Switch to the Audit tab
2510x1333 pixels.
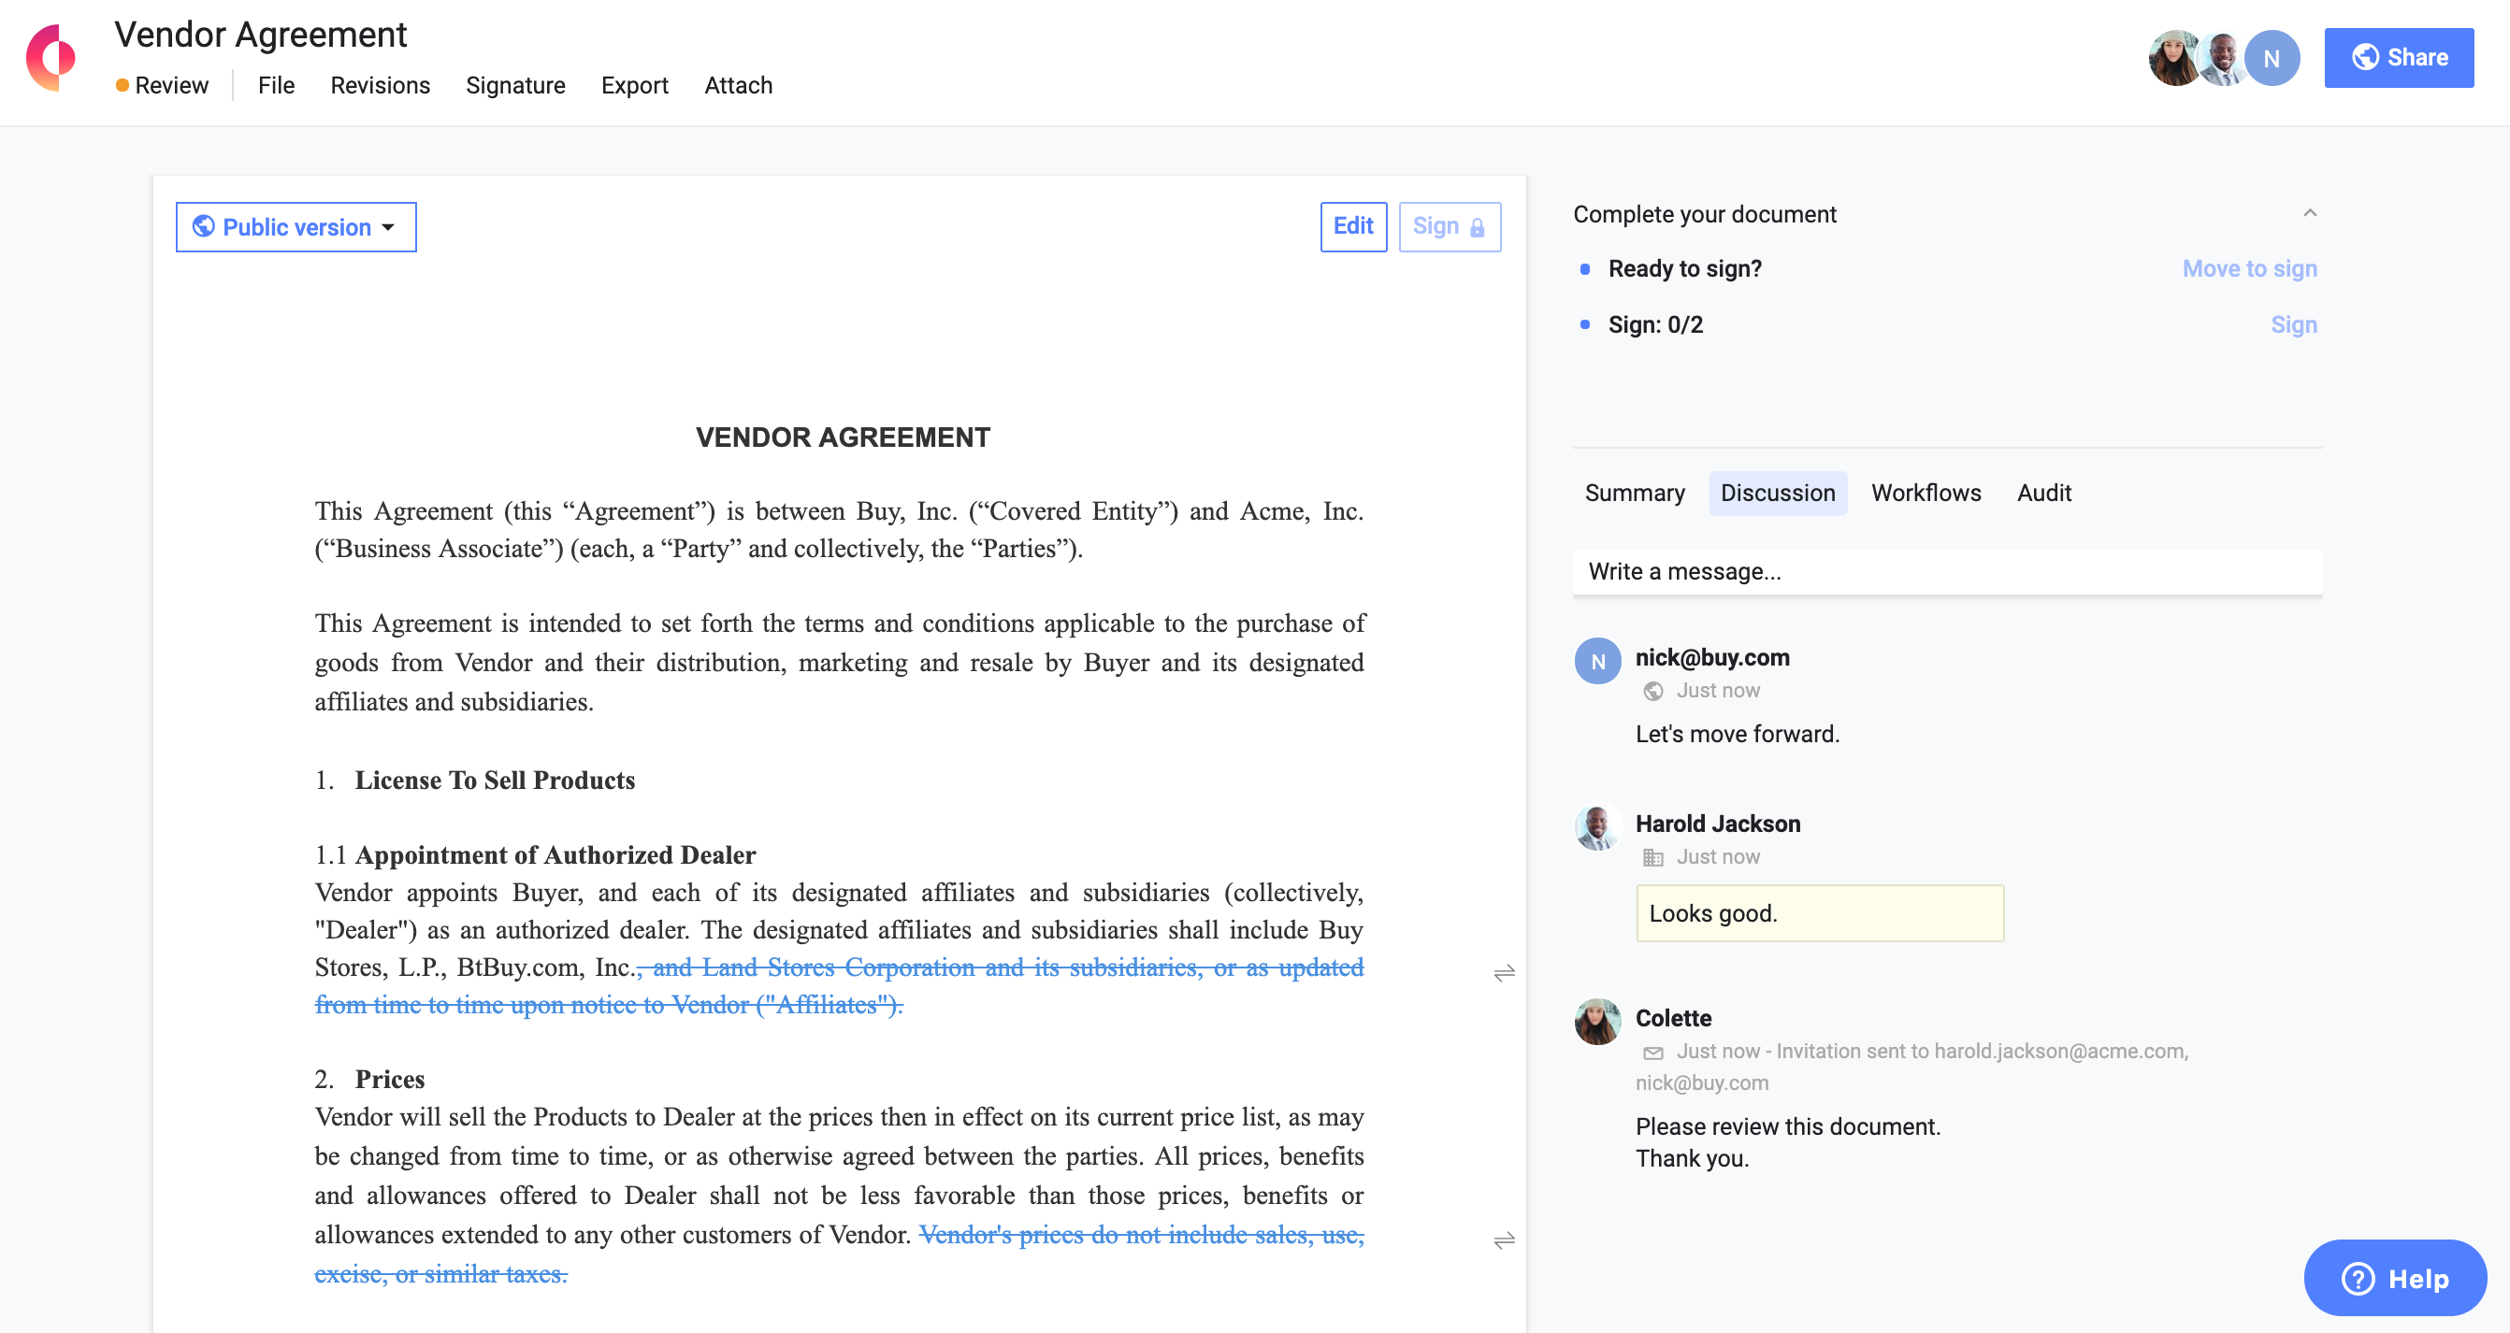tap(2043, 493)
